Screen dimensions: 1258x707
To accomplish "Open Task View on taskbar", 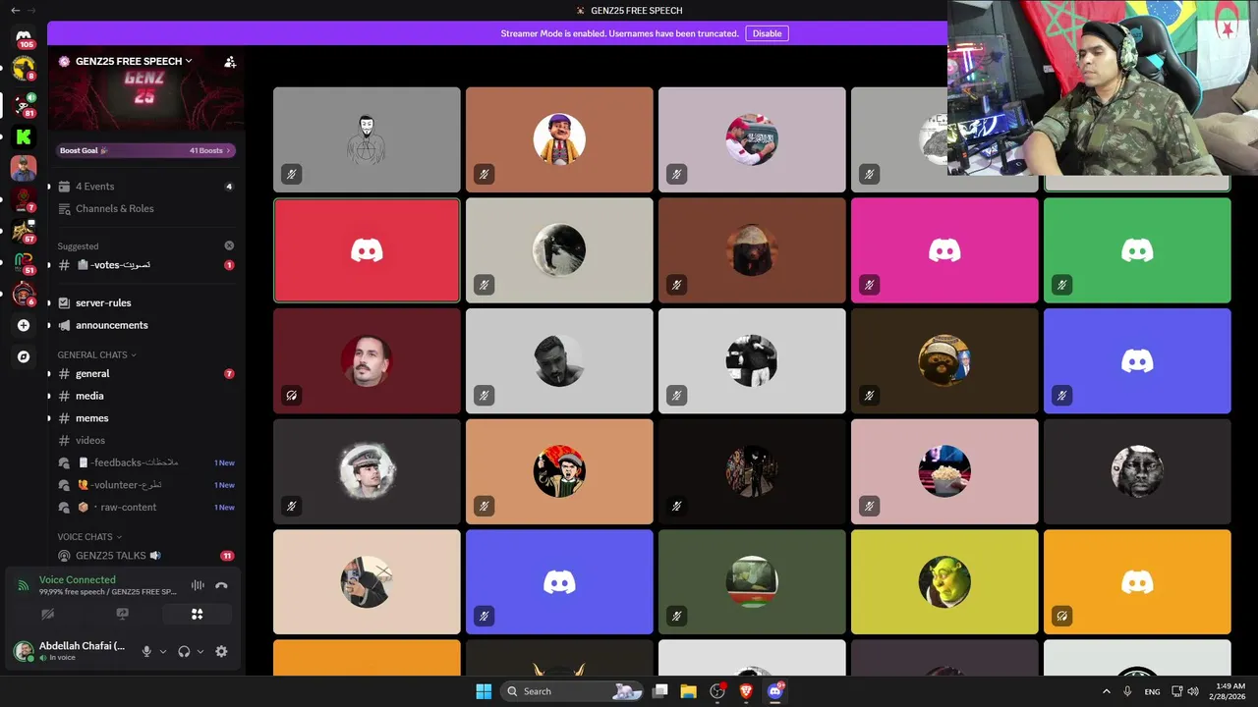I will pyautogui.click(x=660, y=691).
